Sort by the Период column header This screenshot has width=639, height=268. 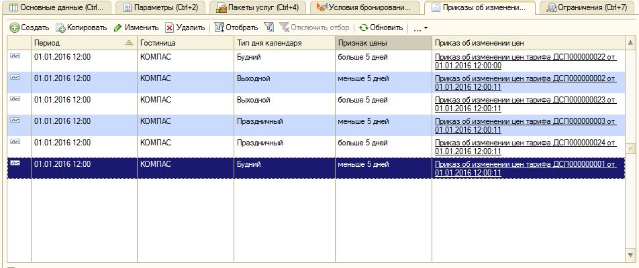[x=84, y=43]
